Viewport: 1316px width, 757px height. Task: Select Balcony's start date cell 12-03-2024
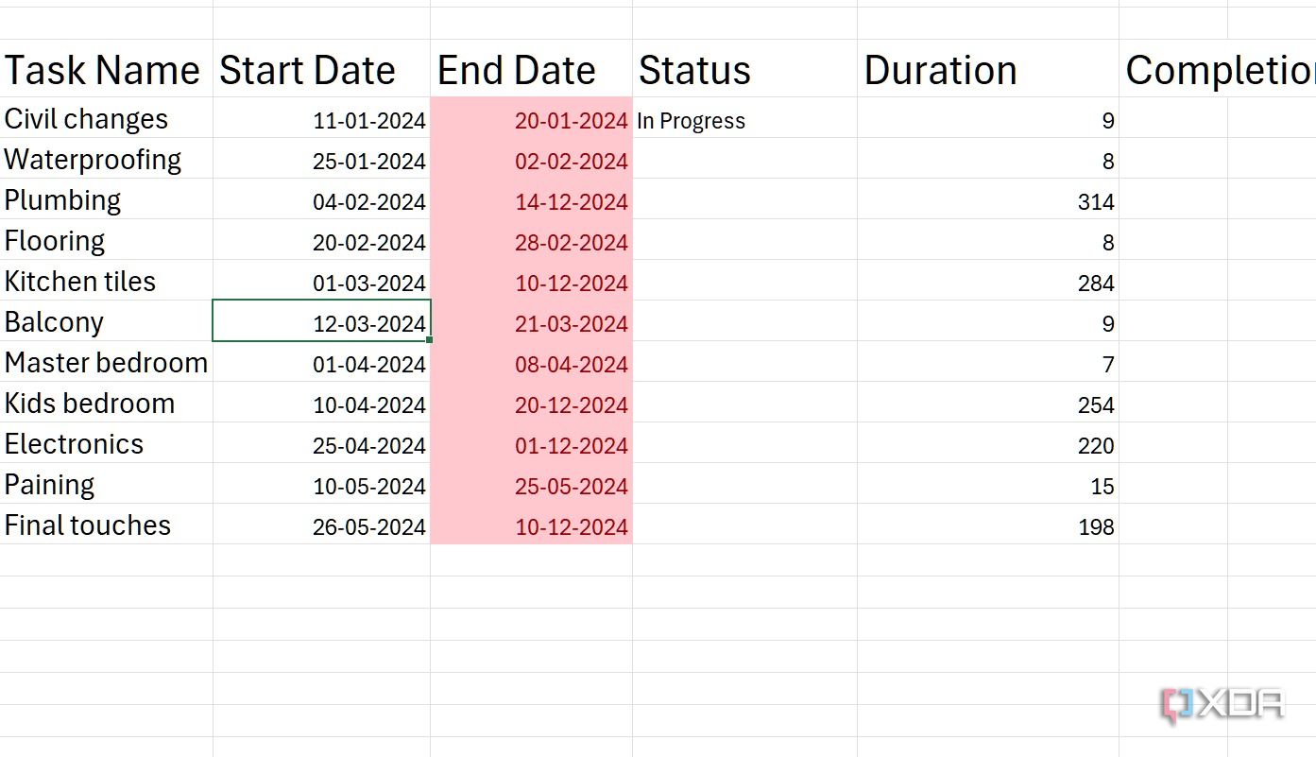click(368, 324)
